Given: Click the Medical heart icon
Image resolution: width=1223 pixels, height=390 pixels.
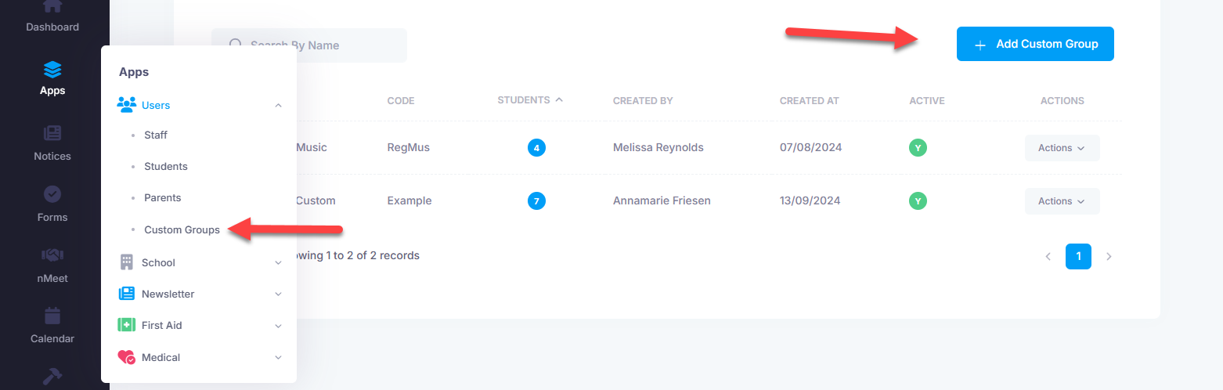Looking at the screenshot, I should [126, 357].
